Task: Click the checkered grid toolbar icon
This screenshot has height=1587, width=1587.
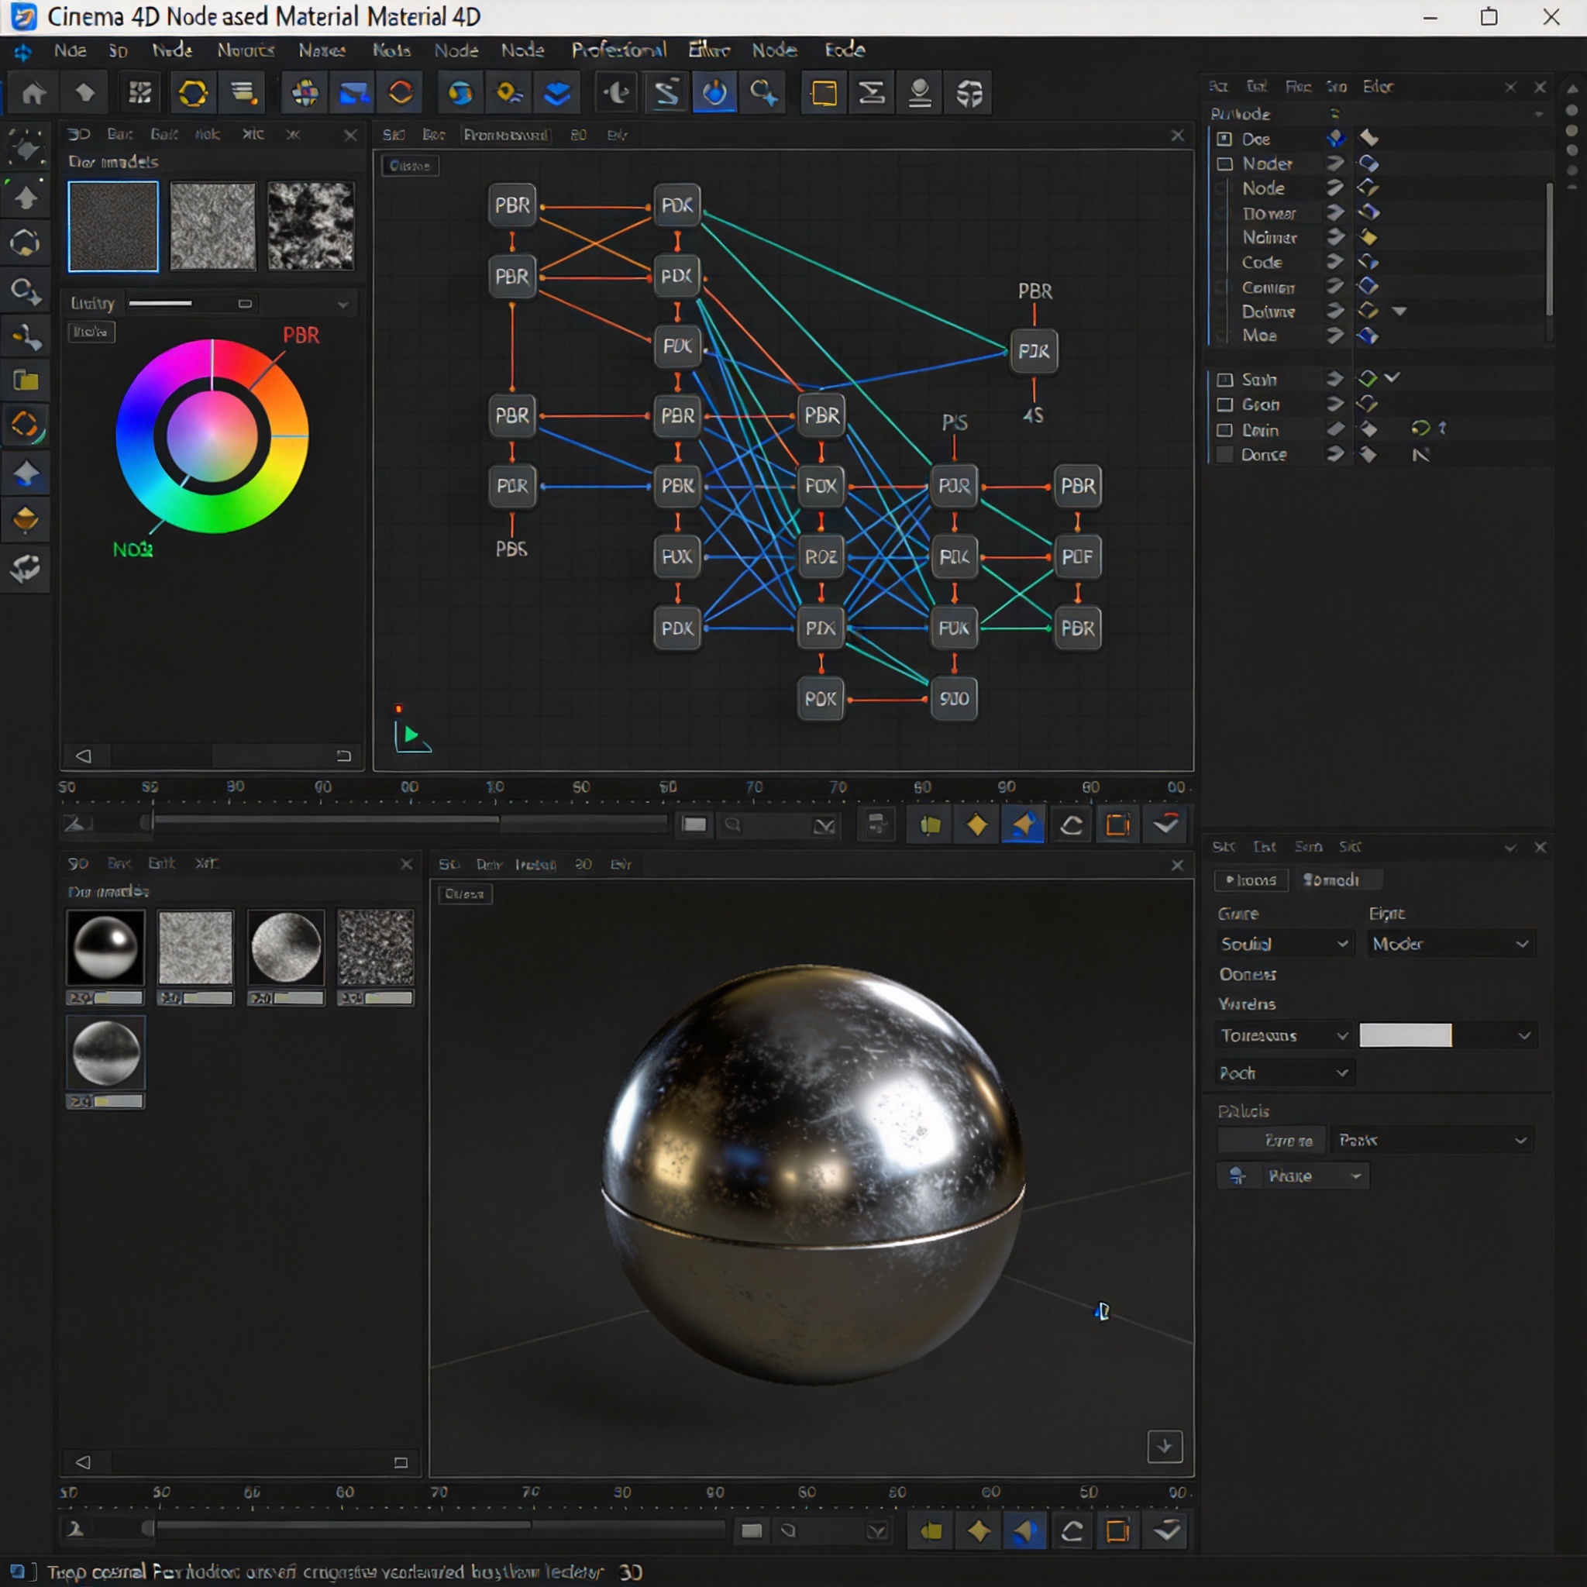Action: point(140,93)
